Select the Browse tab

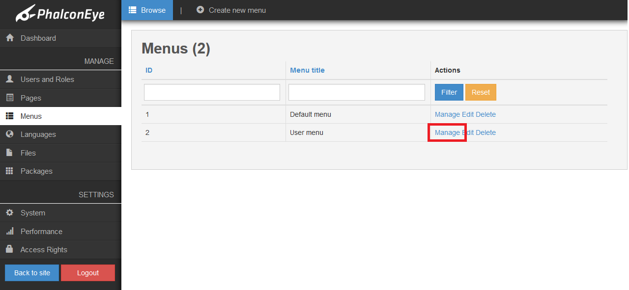pos(147,10)
